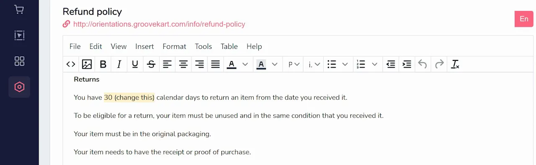
Task: Expand the bullet list style options
Action: [x=345, y=64]
